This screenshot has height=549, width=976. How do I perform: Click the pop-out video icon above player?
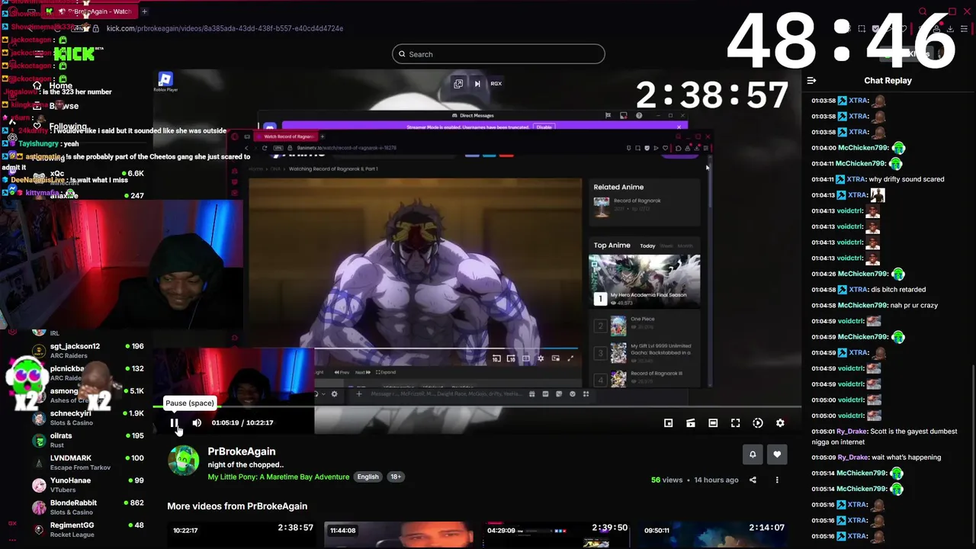[x=458, y=84]
